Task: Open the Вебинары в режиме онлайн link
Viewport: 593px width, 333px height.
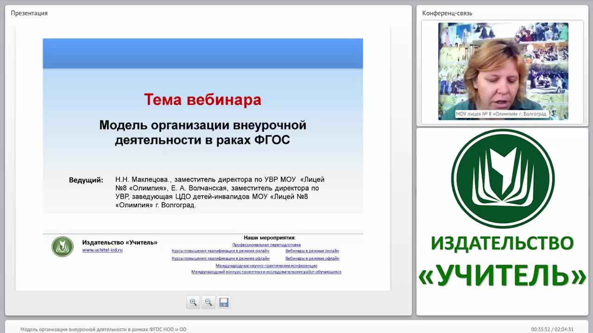Action: pyautogui.click(x=312, y=251)
